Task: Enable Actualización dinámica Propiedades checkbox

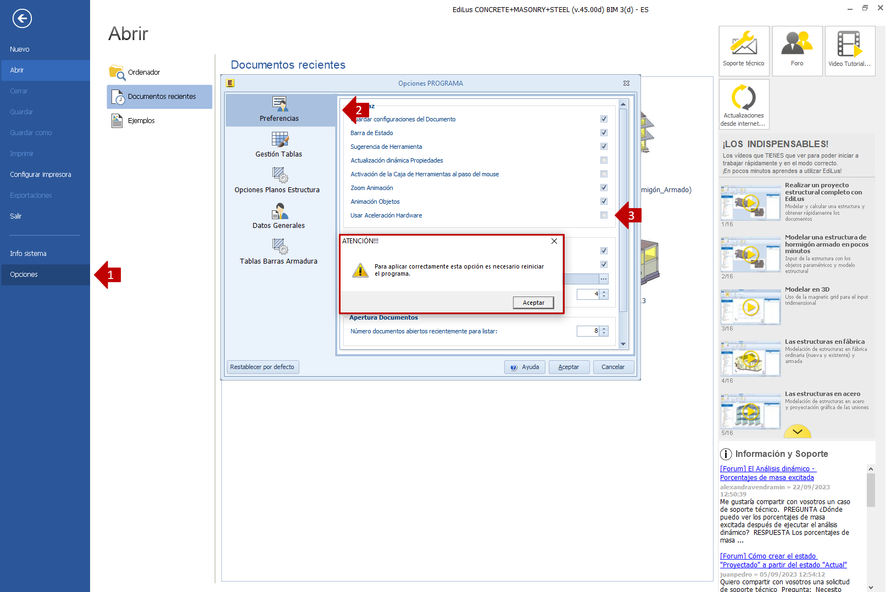Action: (x=604, y=160)
